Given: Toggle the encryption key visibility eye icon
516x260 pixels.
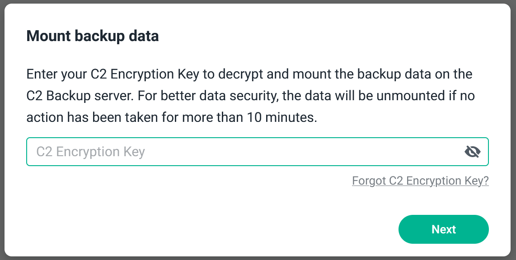Looking at the screenshot, I should pyautogui.click(x=472, y=152).
